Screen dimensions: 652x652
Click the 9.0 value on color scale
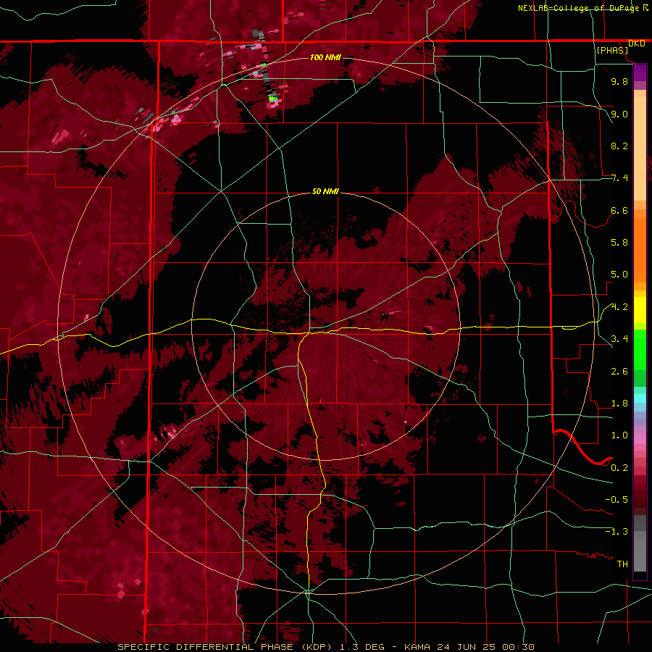[x=619, y=114]
